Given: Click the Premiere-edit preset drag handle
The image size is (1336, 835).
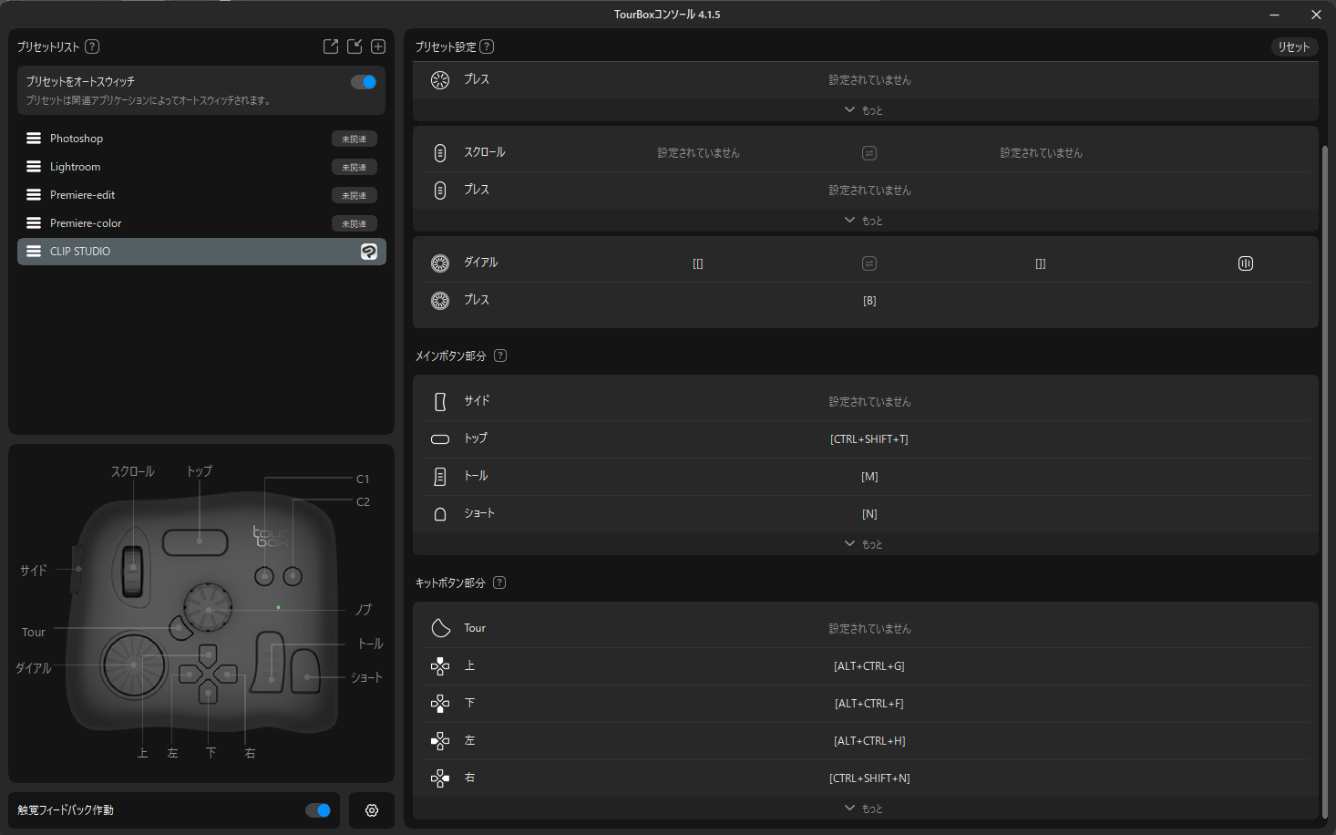Looking at the screenshot, I should point(34,195).
